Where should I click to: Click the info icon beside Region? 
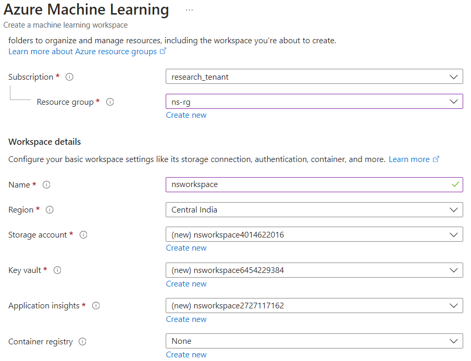[49, 210]
